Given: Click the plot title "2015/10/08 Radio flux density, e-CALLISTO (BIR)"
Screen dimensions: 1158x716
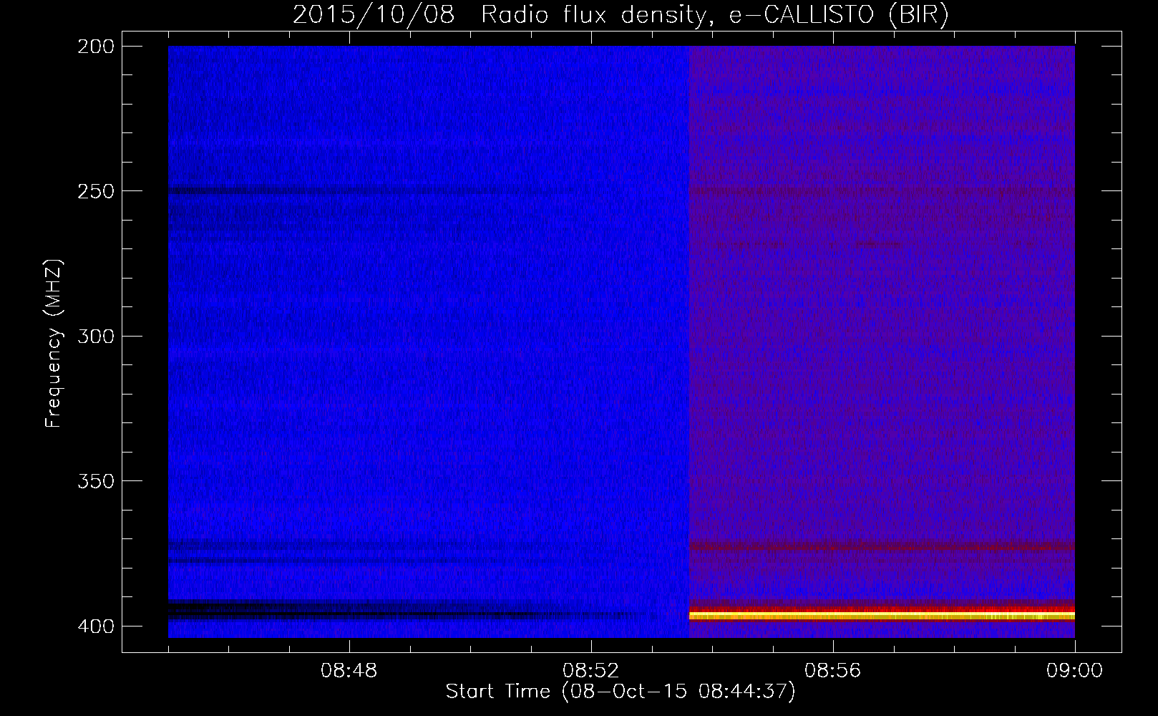Looking at the screenshot, I should click(x=621, y=14).
